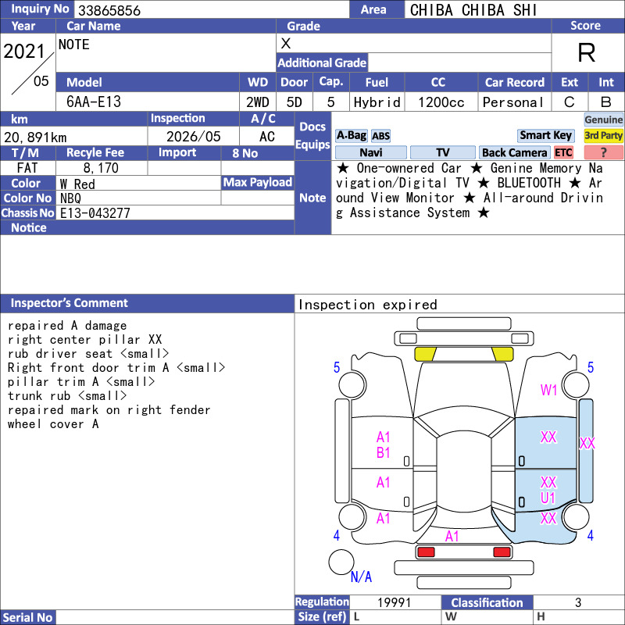The image size is (625, 625).
Task: Click color number NBQ
Action: (x=70, y=198)
